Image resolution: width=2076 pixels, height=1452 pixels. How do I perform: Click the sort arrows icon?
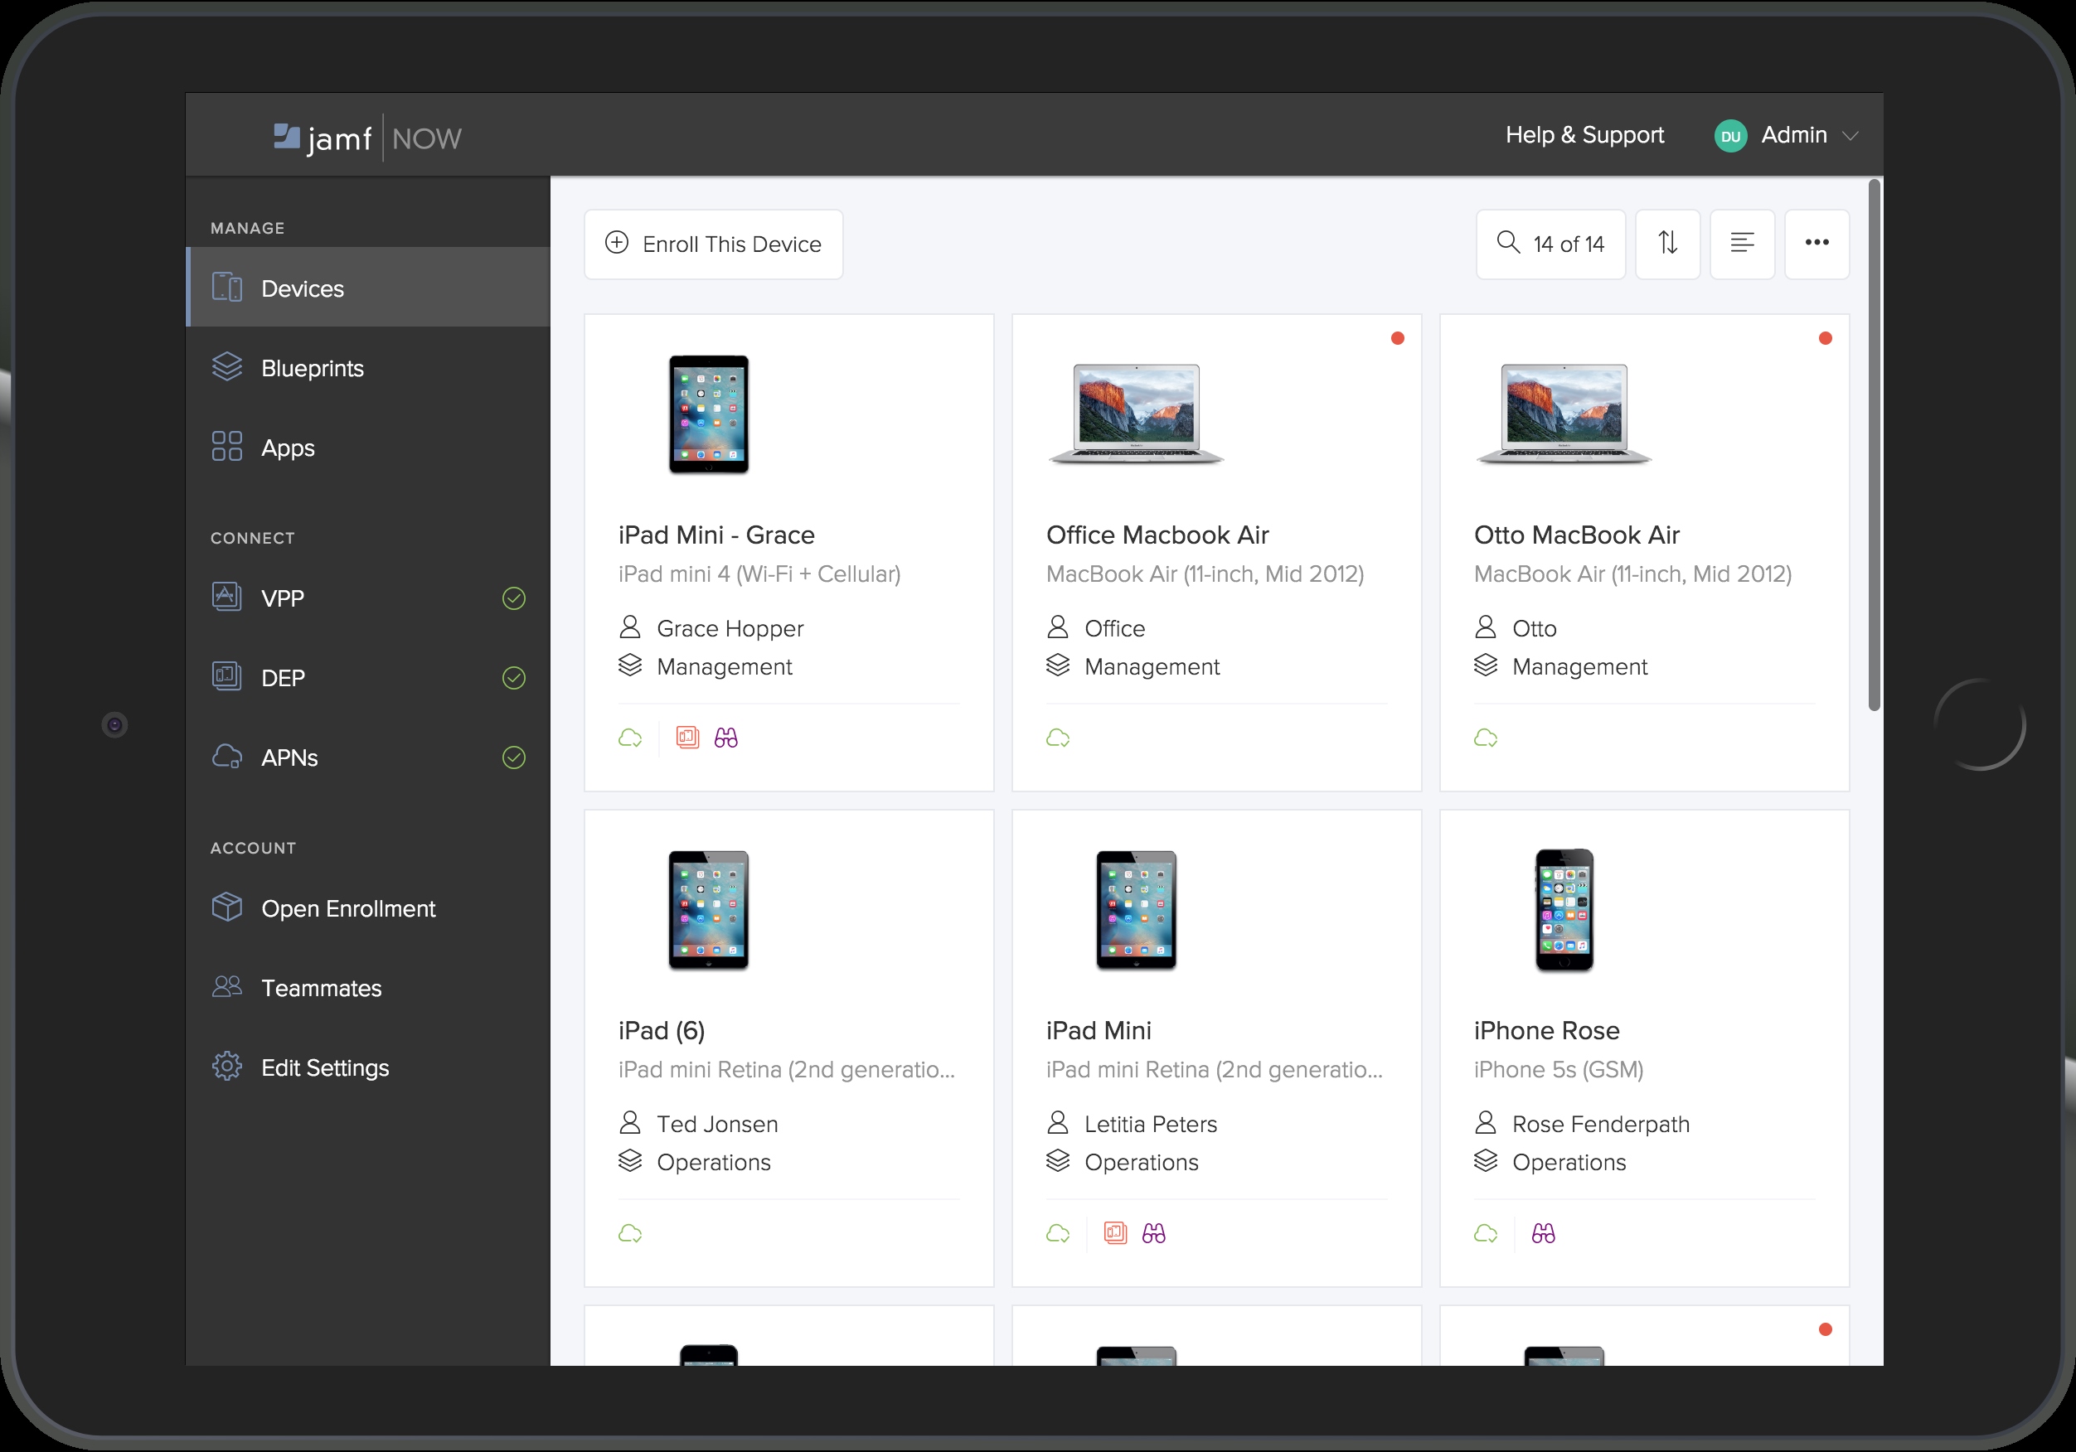pos(1667,243)
